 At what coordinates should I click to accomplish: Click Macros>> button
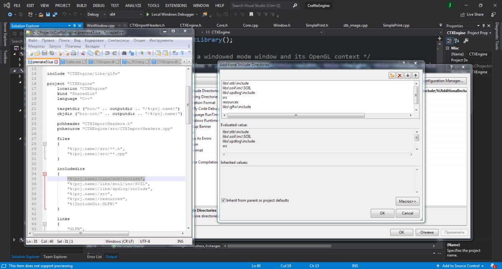click(x=407, y=201)
